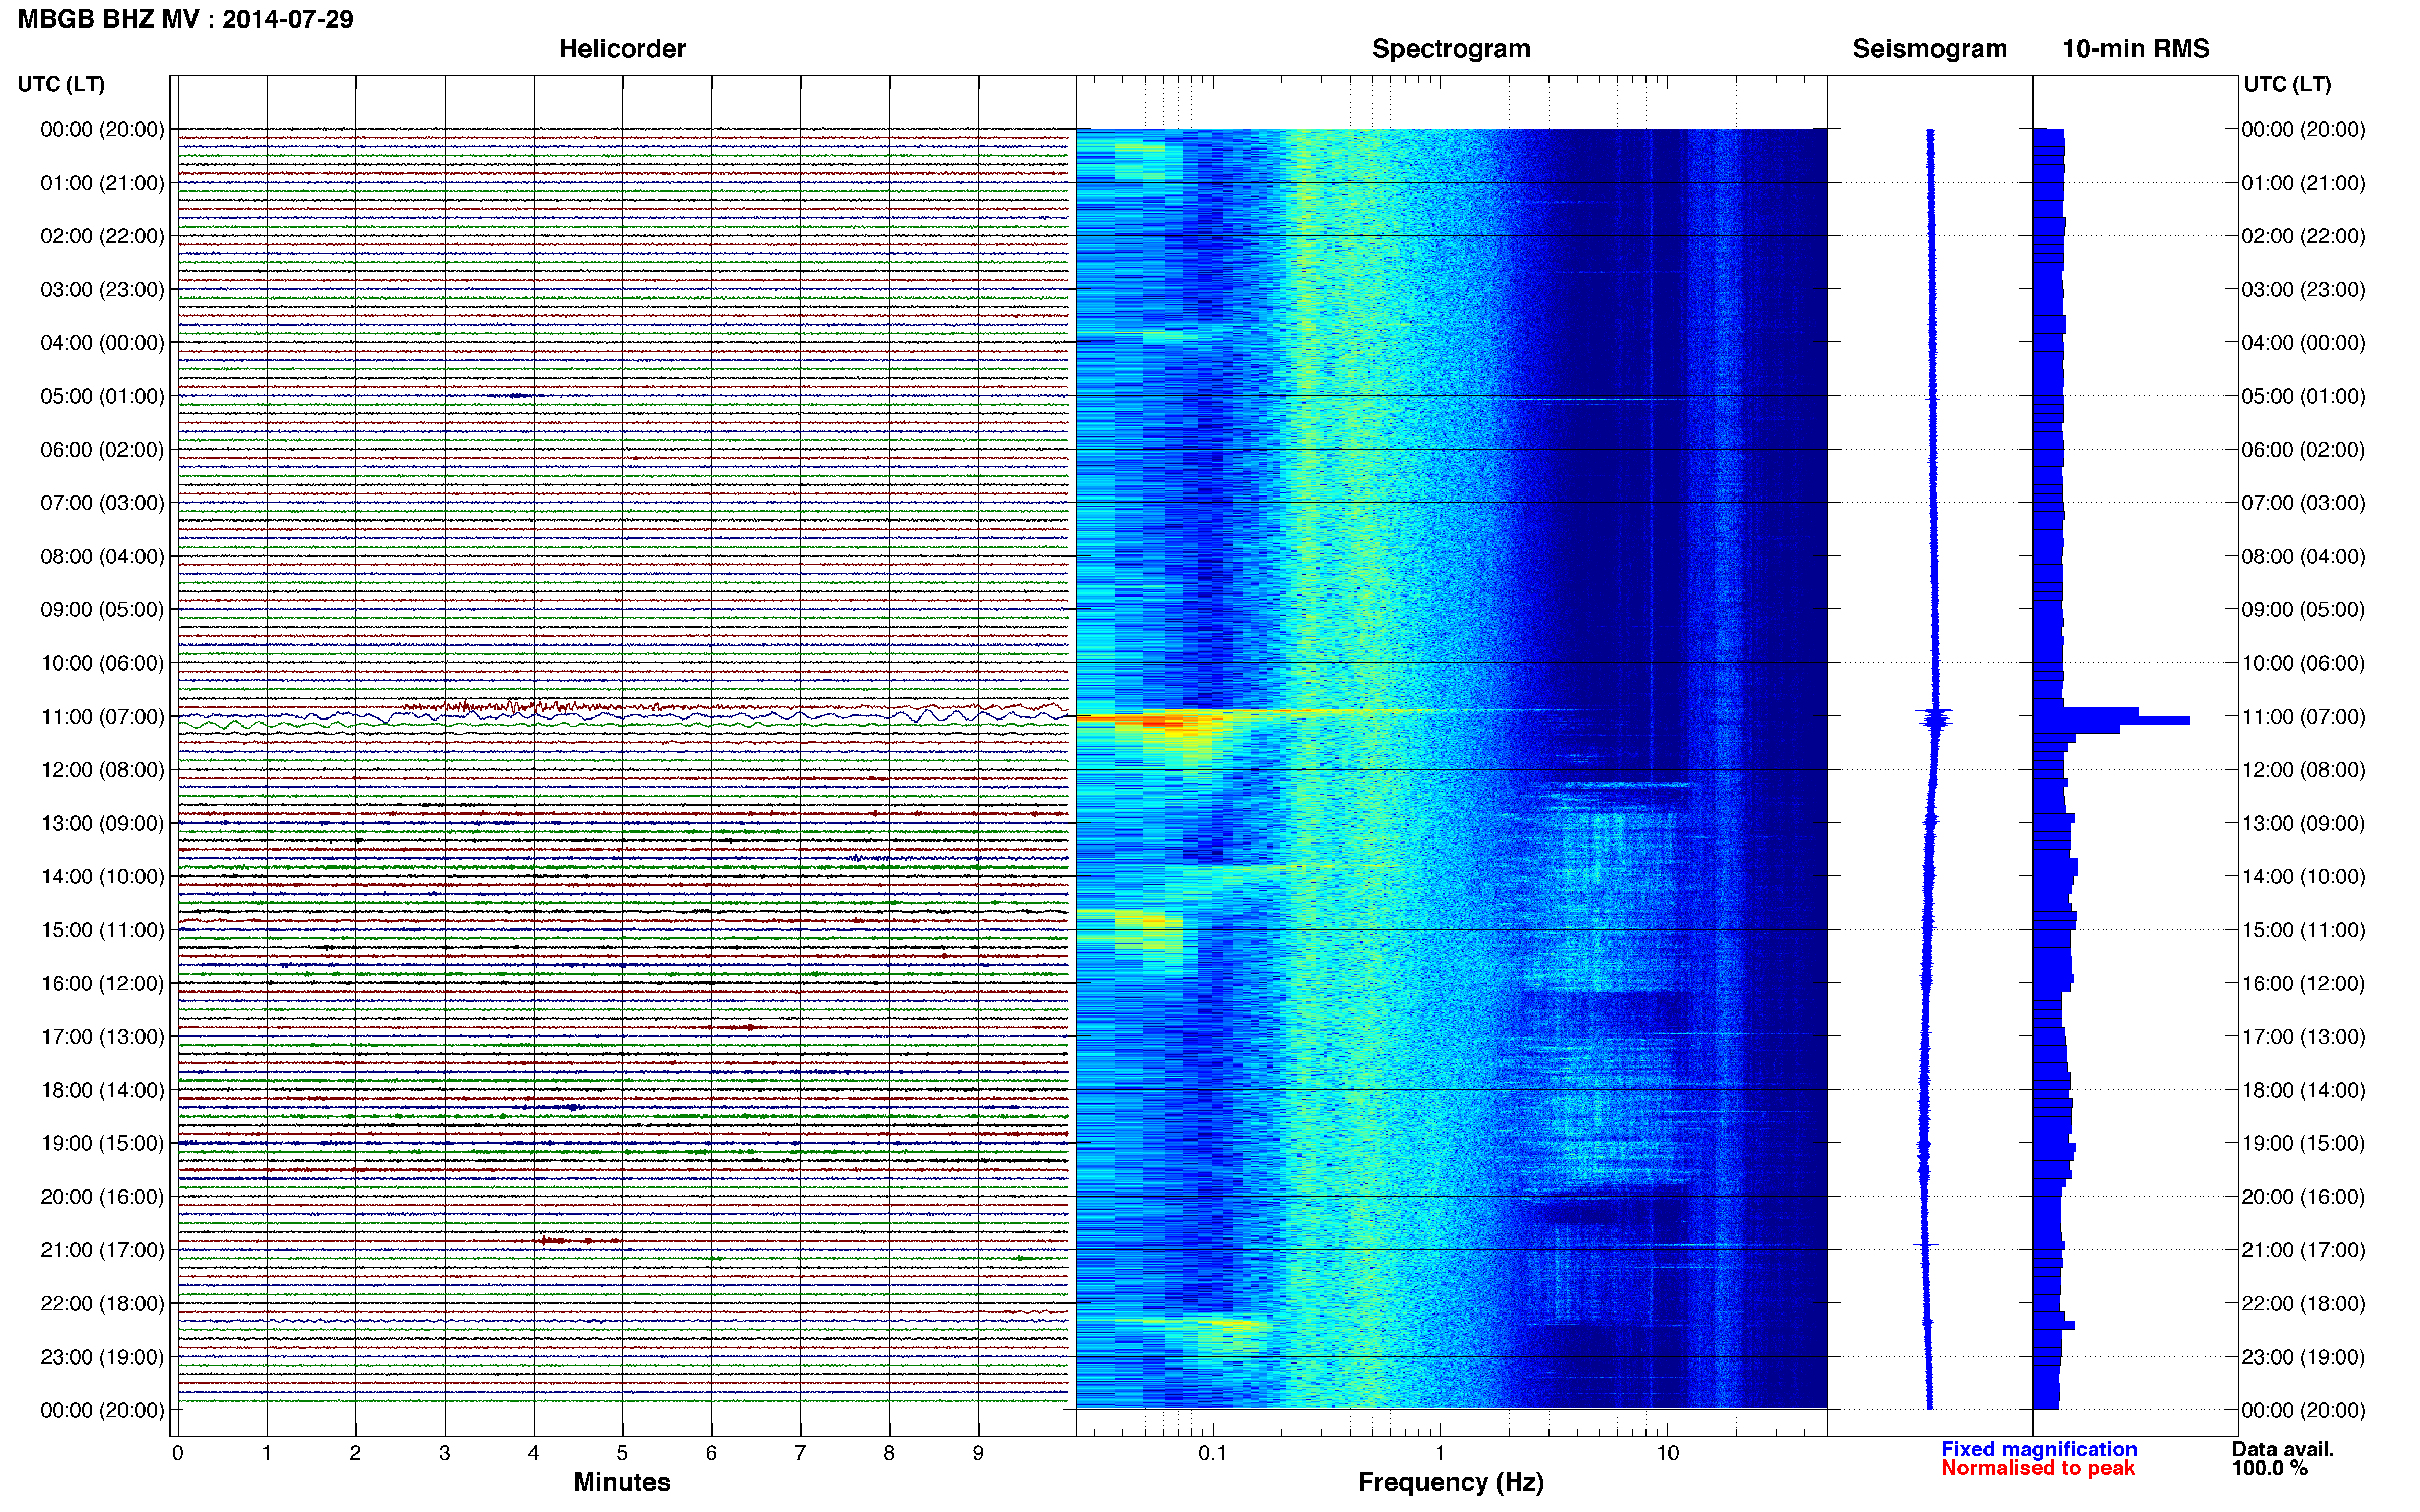
Task: Select the "19:00 (15:00)" label on the left axis
Action: click(x=102, y=1144)
